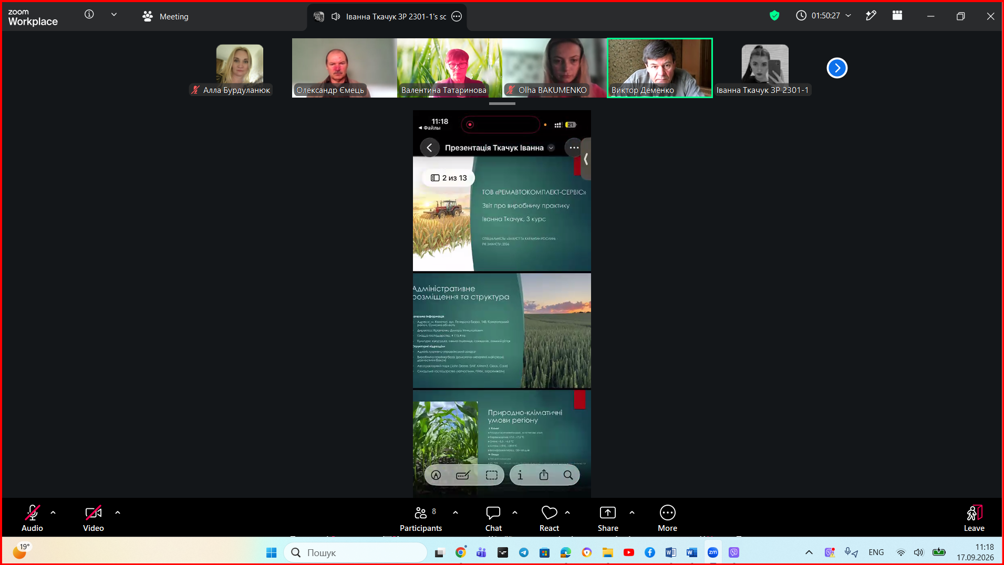Expand the meeting timer dropdown
1004x565 pixels.
[848, 16]
